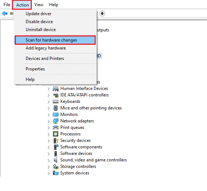
Task: Select the Print queues label
Action: click(x=72, y=127)
